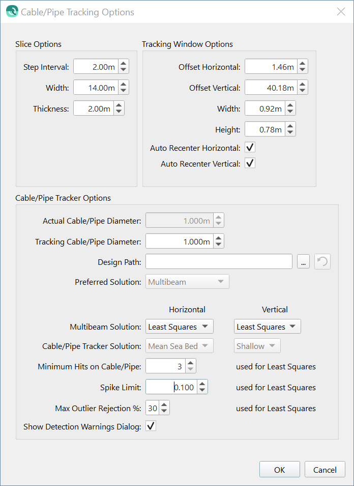Increase Offset Horizontal with up arrow

302,64
